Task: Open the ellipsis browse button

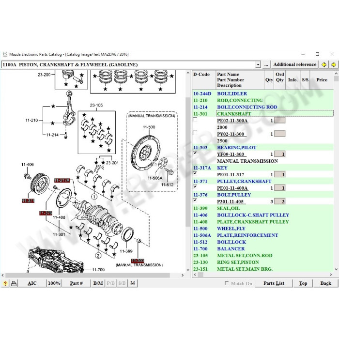Action: pyautogui.click(x=266, y=64)
